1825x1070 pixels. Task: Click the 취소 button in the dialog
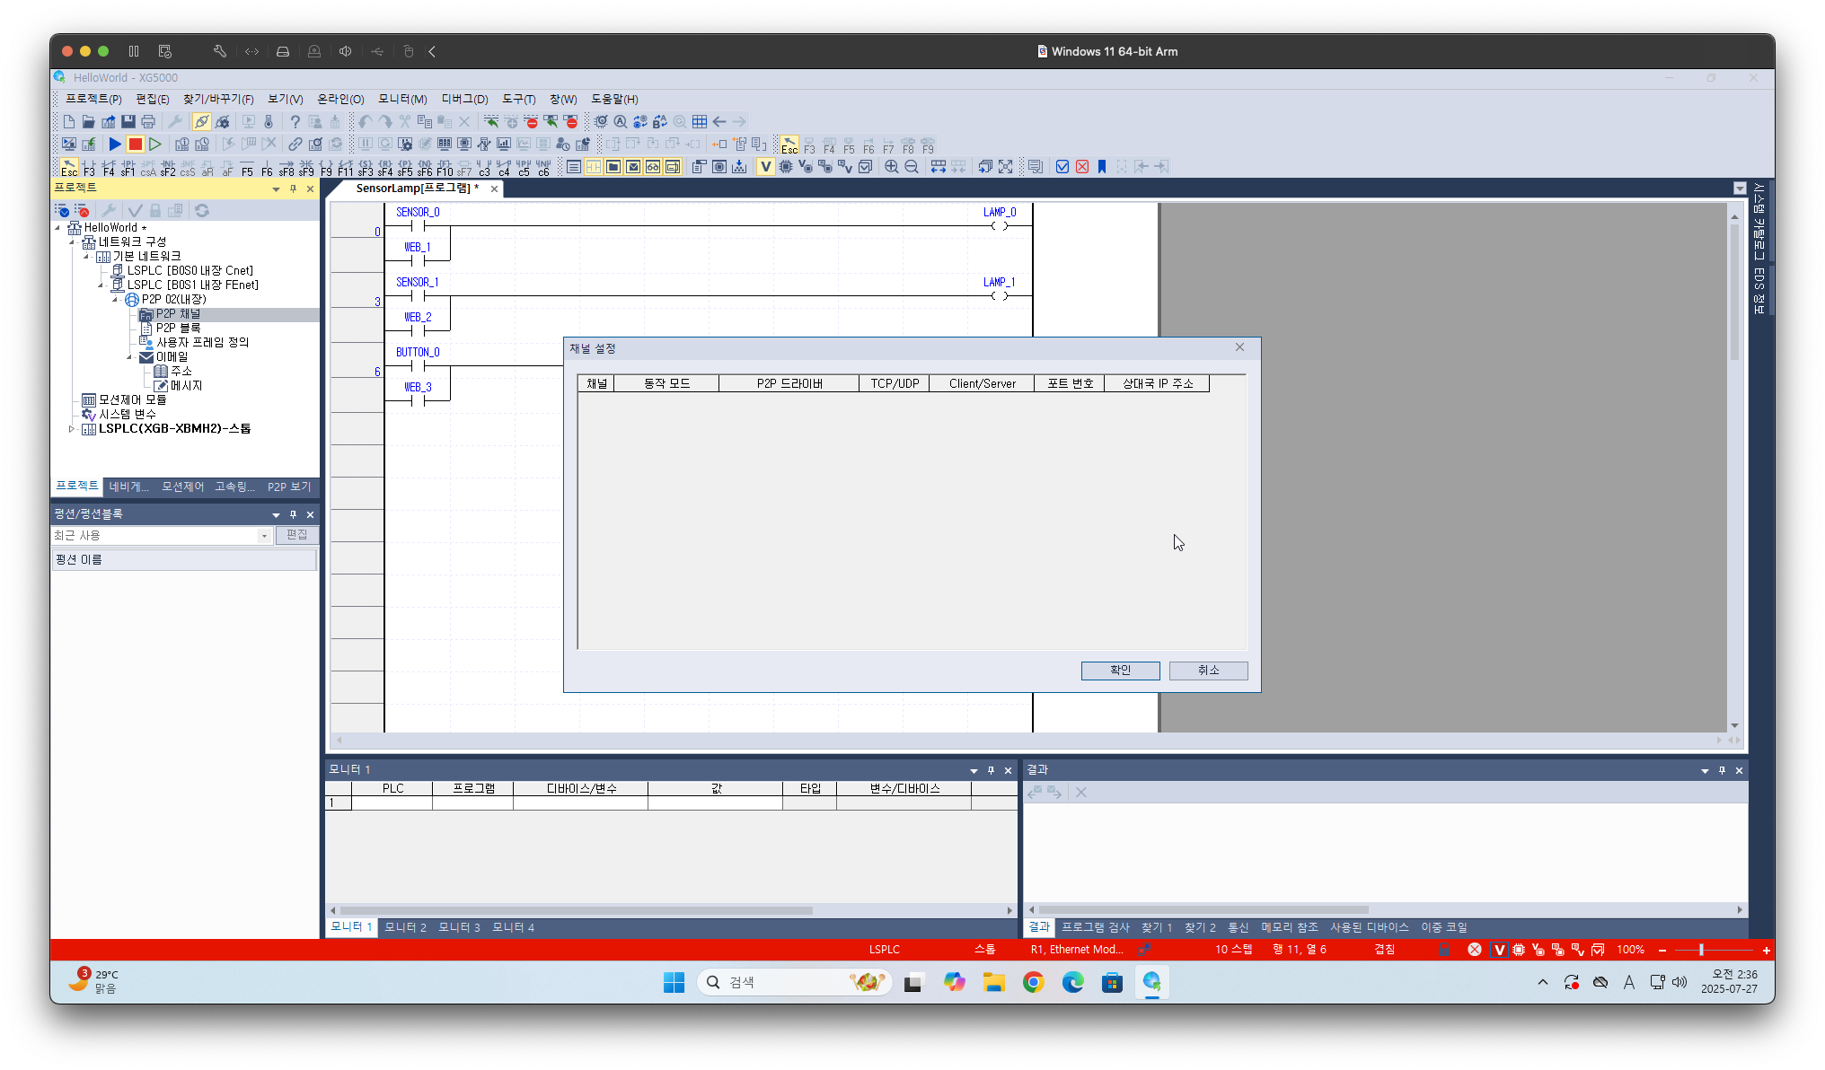tap(1208, 671)
